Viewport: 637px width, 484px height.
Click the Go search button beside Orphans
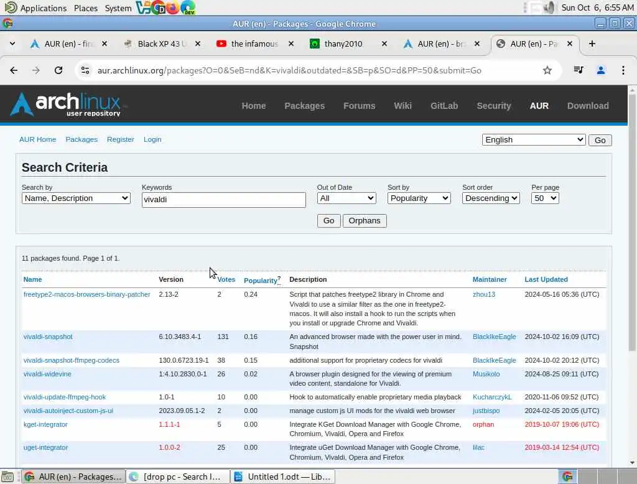328,221
